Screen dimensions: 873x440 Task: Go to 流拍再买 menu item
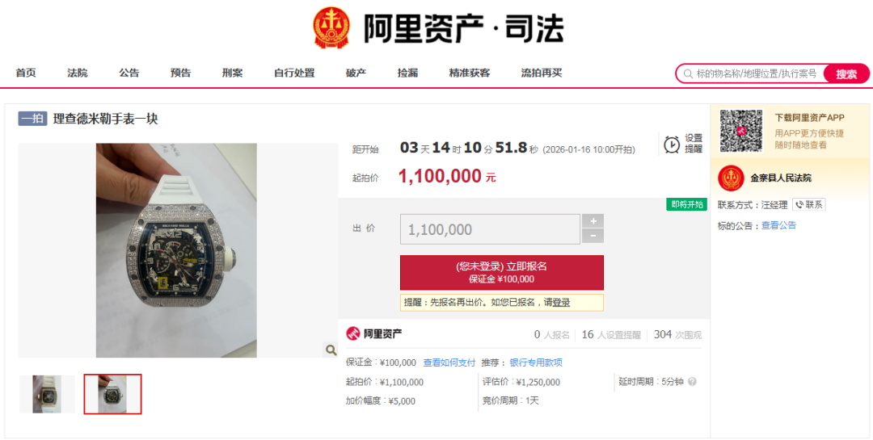(x=541, y=73)
